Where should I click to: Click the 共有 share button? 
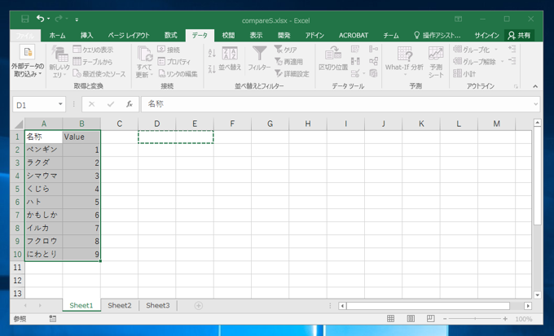click(x=519, y=35)
